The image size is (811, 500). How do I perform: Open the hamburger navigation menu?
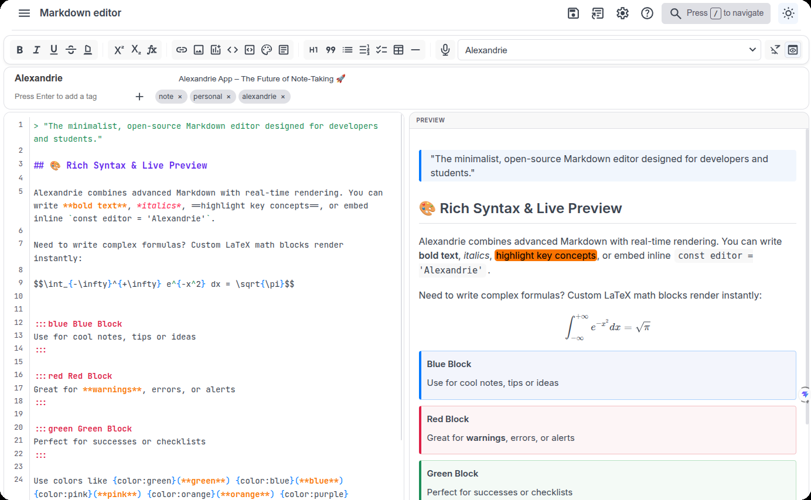click(24, 13)
